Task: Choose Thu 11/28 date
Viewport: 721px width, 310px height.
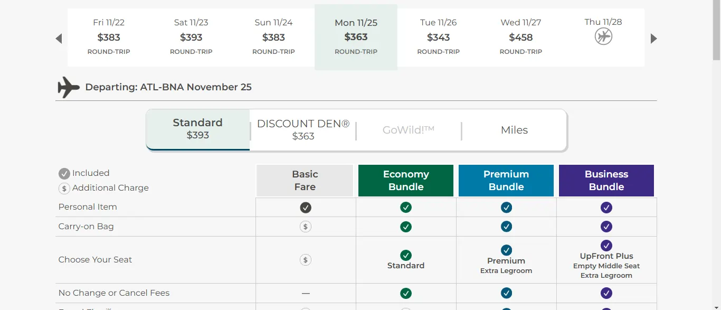Action: coord(603,37)
